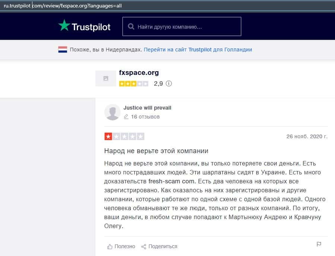This screenshot has height=256, width=335.
Task: Open the Justice will prevail user avatar
Action: (112, 112)
